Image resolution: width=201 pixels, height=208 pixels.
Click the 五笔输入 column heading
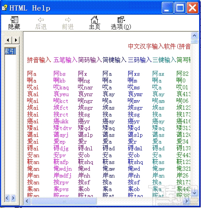click(x=66, y=60)
